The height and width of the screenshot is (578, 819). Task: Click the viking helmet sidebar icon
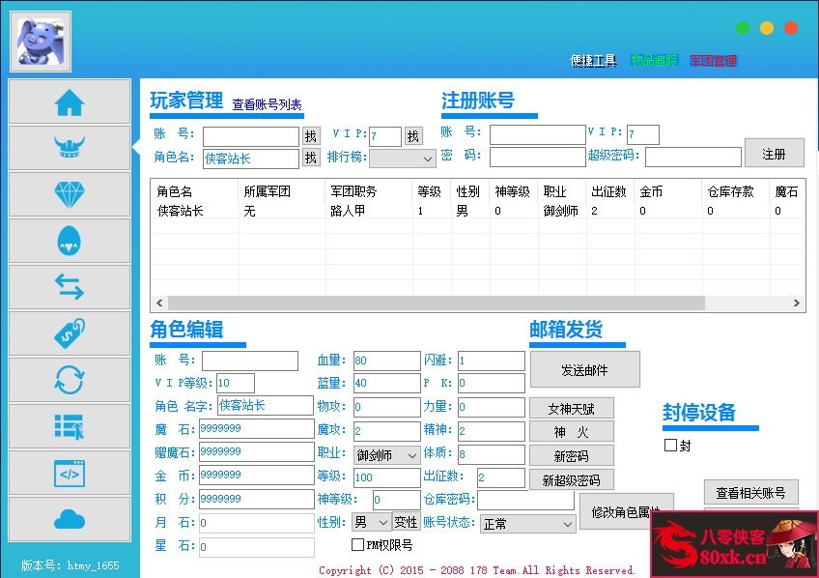[69, 147]
